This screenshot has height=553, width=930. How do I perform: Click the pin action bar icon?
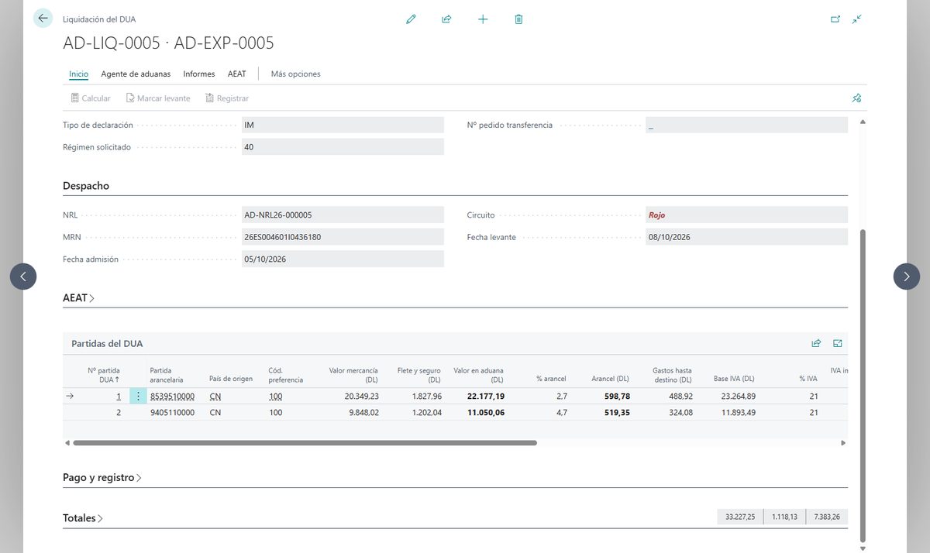click(x=856, y=98)
